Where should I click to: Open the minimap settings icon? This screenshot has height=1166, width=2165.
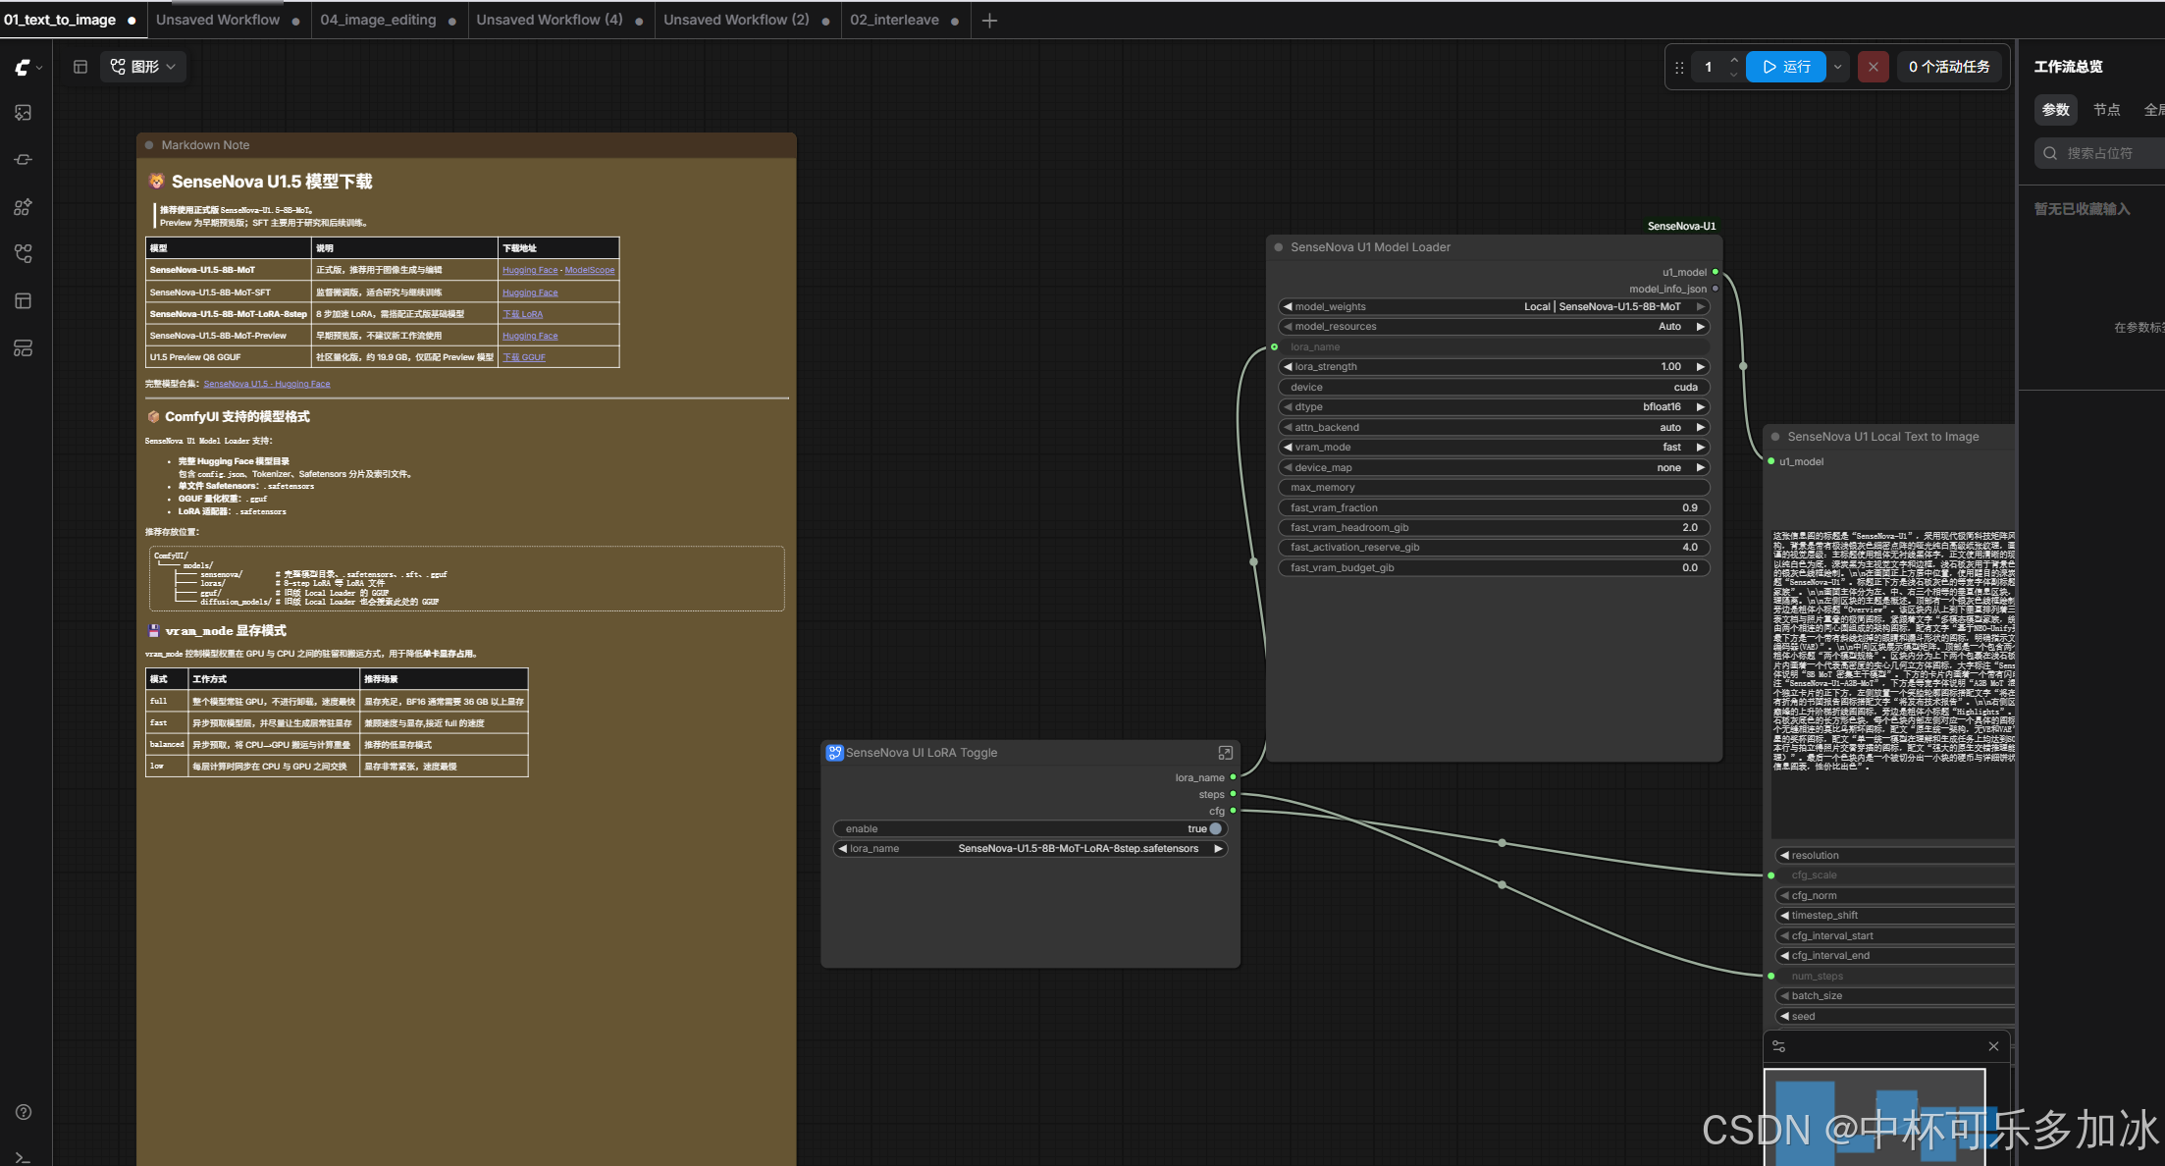click(x=1779, y=1046)
